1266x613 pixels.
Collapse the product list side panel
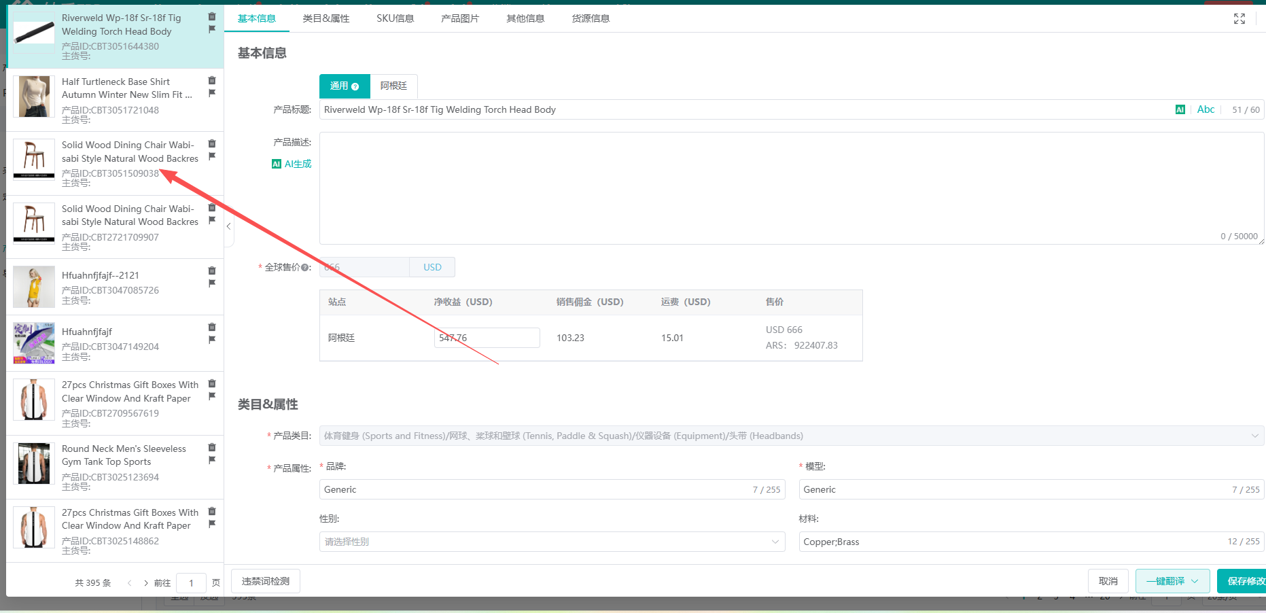coord(229,226)
